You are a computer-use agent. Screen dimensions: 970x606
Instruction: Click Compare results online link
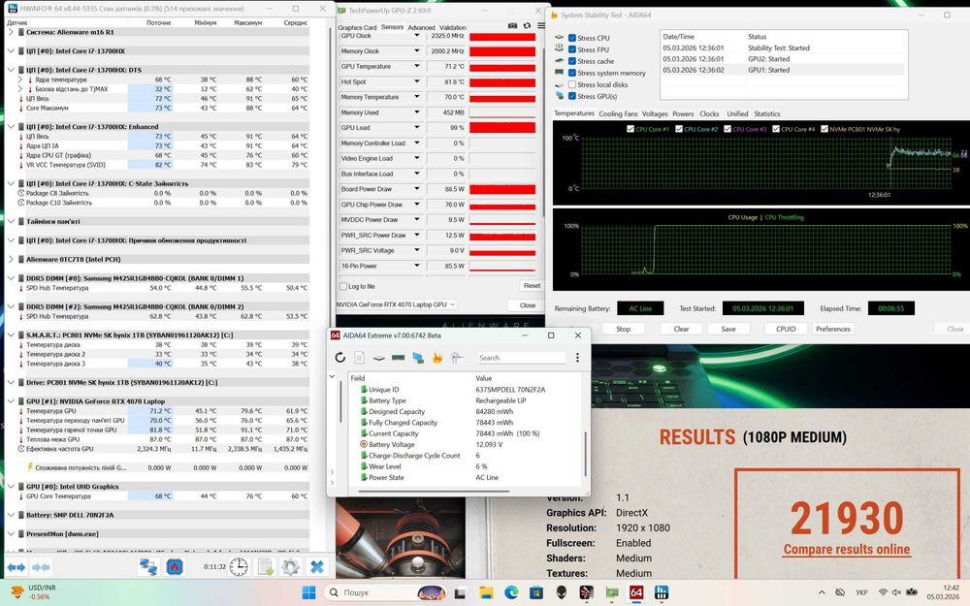click(847, 549)
